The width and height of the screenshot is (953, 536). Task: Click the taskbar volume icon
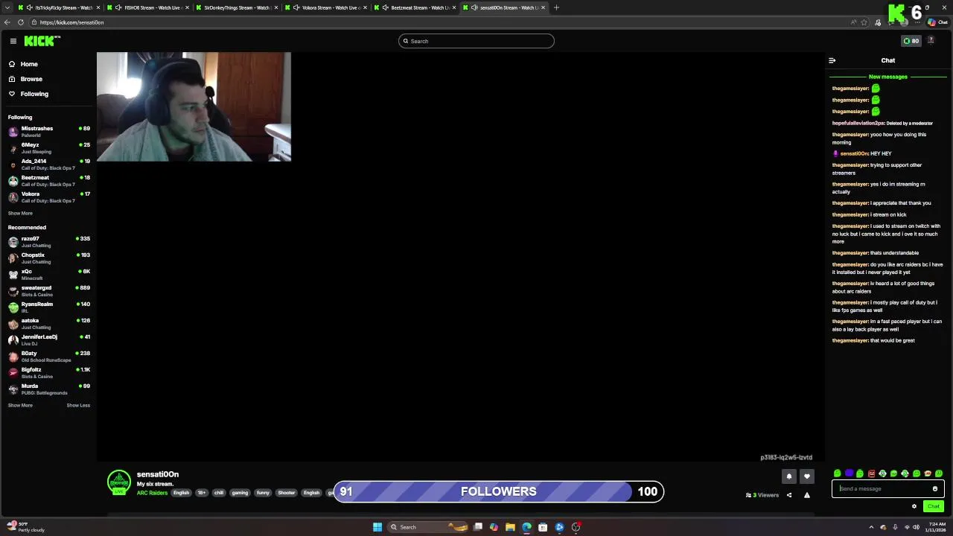pos(917,527)
